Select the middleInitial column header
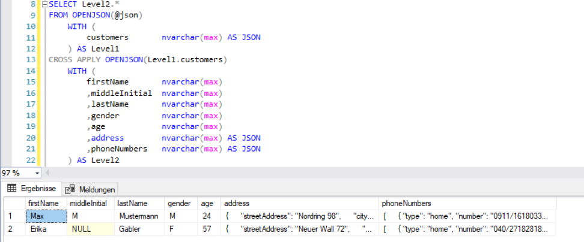The width and height of the screenshot is (584, 242). pyautogui.click(x=88, y=204)
